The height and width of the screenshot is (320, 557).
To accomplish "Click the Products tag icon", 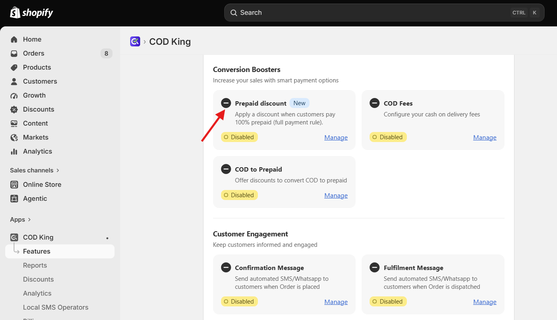I will point(14,67).
